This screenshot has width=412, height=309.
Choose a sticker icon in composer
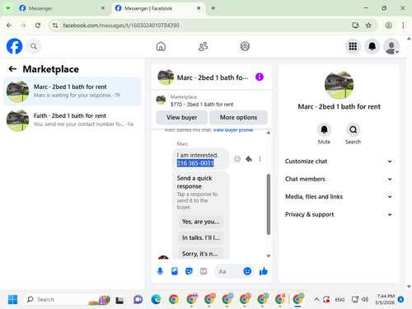pyautogui.click(x=189, y=271)
